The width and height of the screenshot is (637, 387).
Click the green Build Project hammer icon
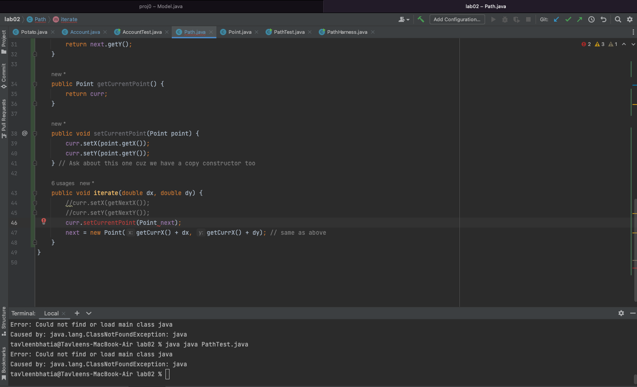pyautogui.click(x=421, y=19)
